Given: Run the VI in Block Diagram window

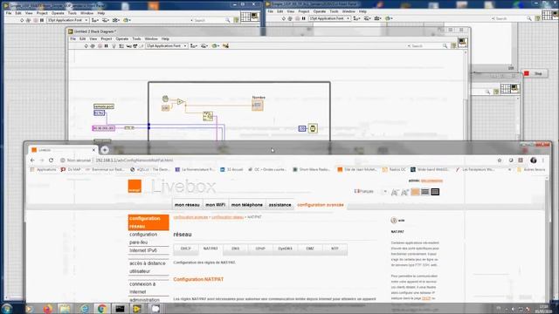Looking at the screenshot, I should point(86,46).
